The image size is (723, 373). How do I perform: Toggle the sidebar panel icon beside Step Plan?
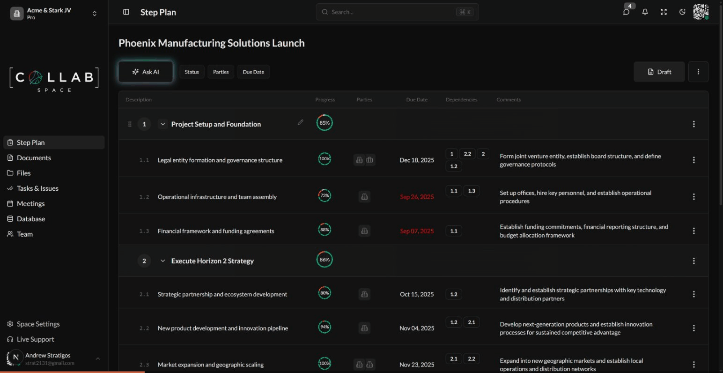(x=126, y=12)
